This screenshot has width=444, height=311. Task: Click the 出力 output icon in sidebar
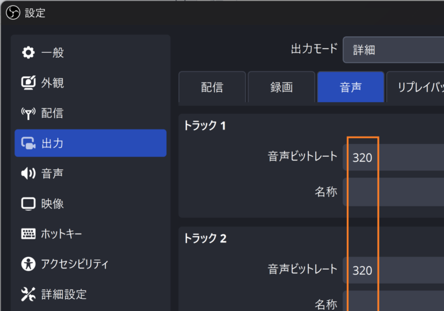coord(29,143)
